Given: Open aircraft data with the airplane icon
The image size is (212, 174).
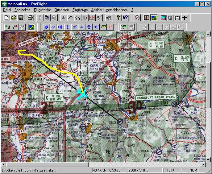Looking at the screenshot, I should (185, 18).
